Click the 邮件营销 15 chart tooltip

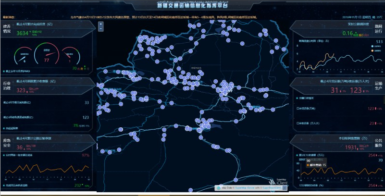pos(316,163)
